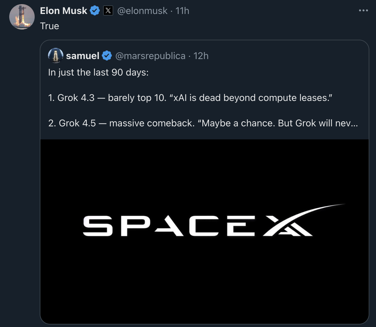Open the samuel display name link
376x327 pixels.
point(83,56)
